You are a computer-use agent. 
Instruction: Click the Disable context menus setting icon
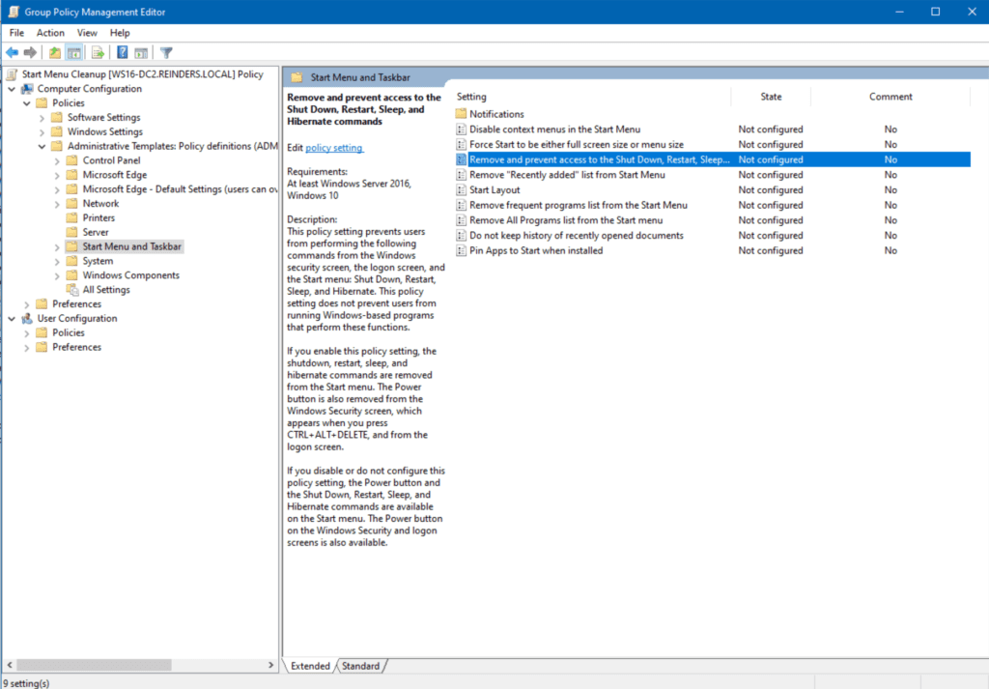[461, 129]
